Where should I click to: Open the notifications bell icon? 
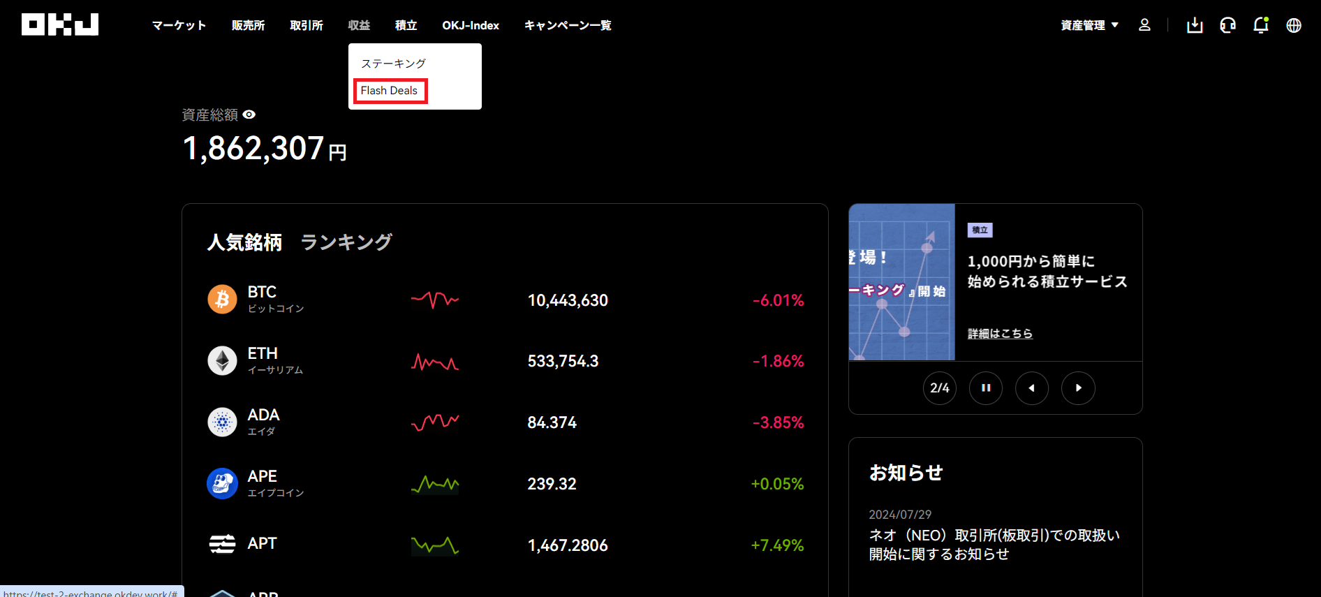(x=1261, y=25)
